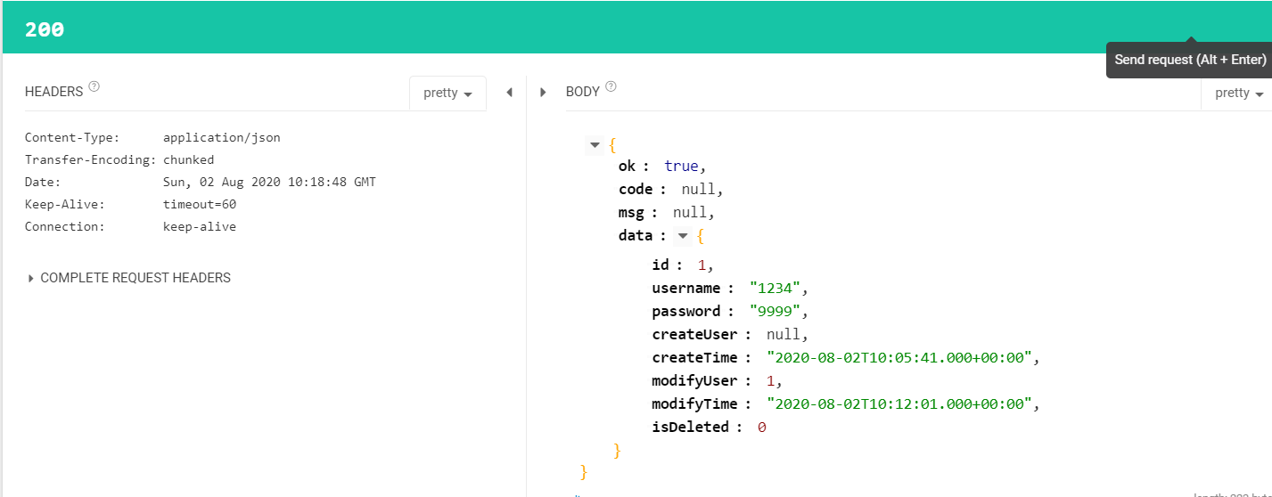Click the right-pointing panel expand arrow
Image resolution: width=1272 pixels, height=497 pixels.
point(543,93)
